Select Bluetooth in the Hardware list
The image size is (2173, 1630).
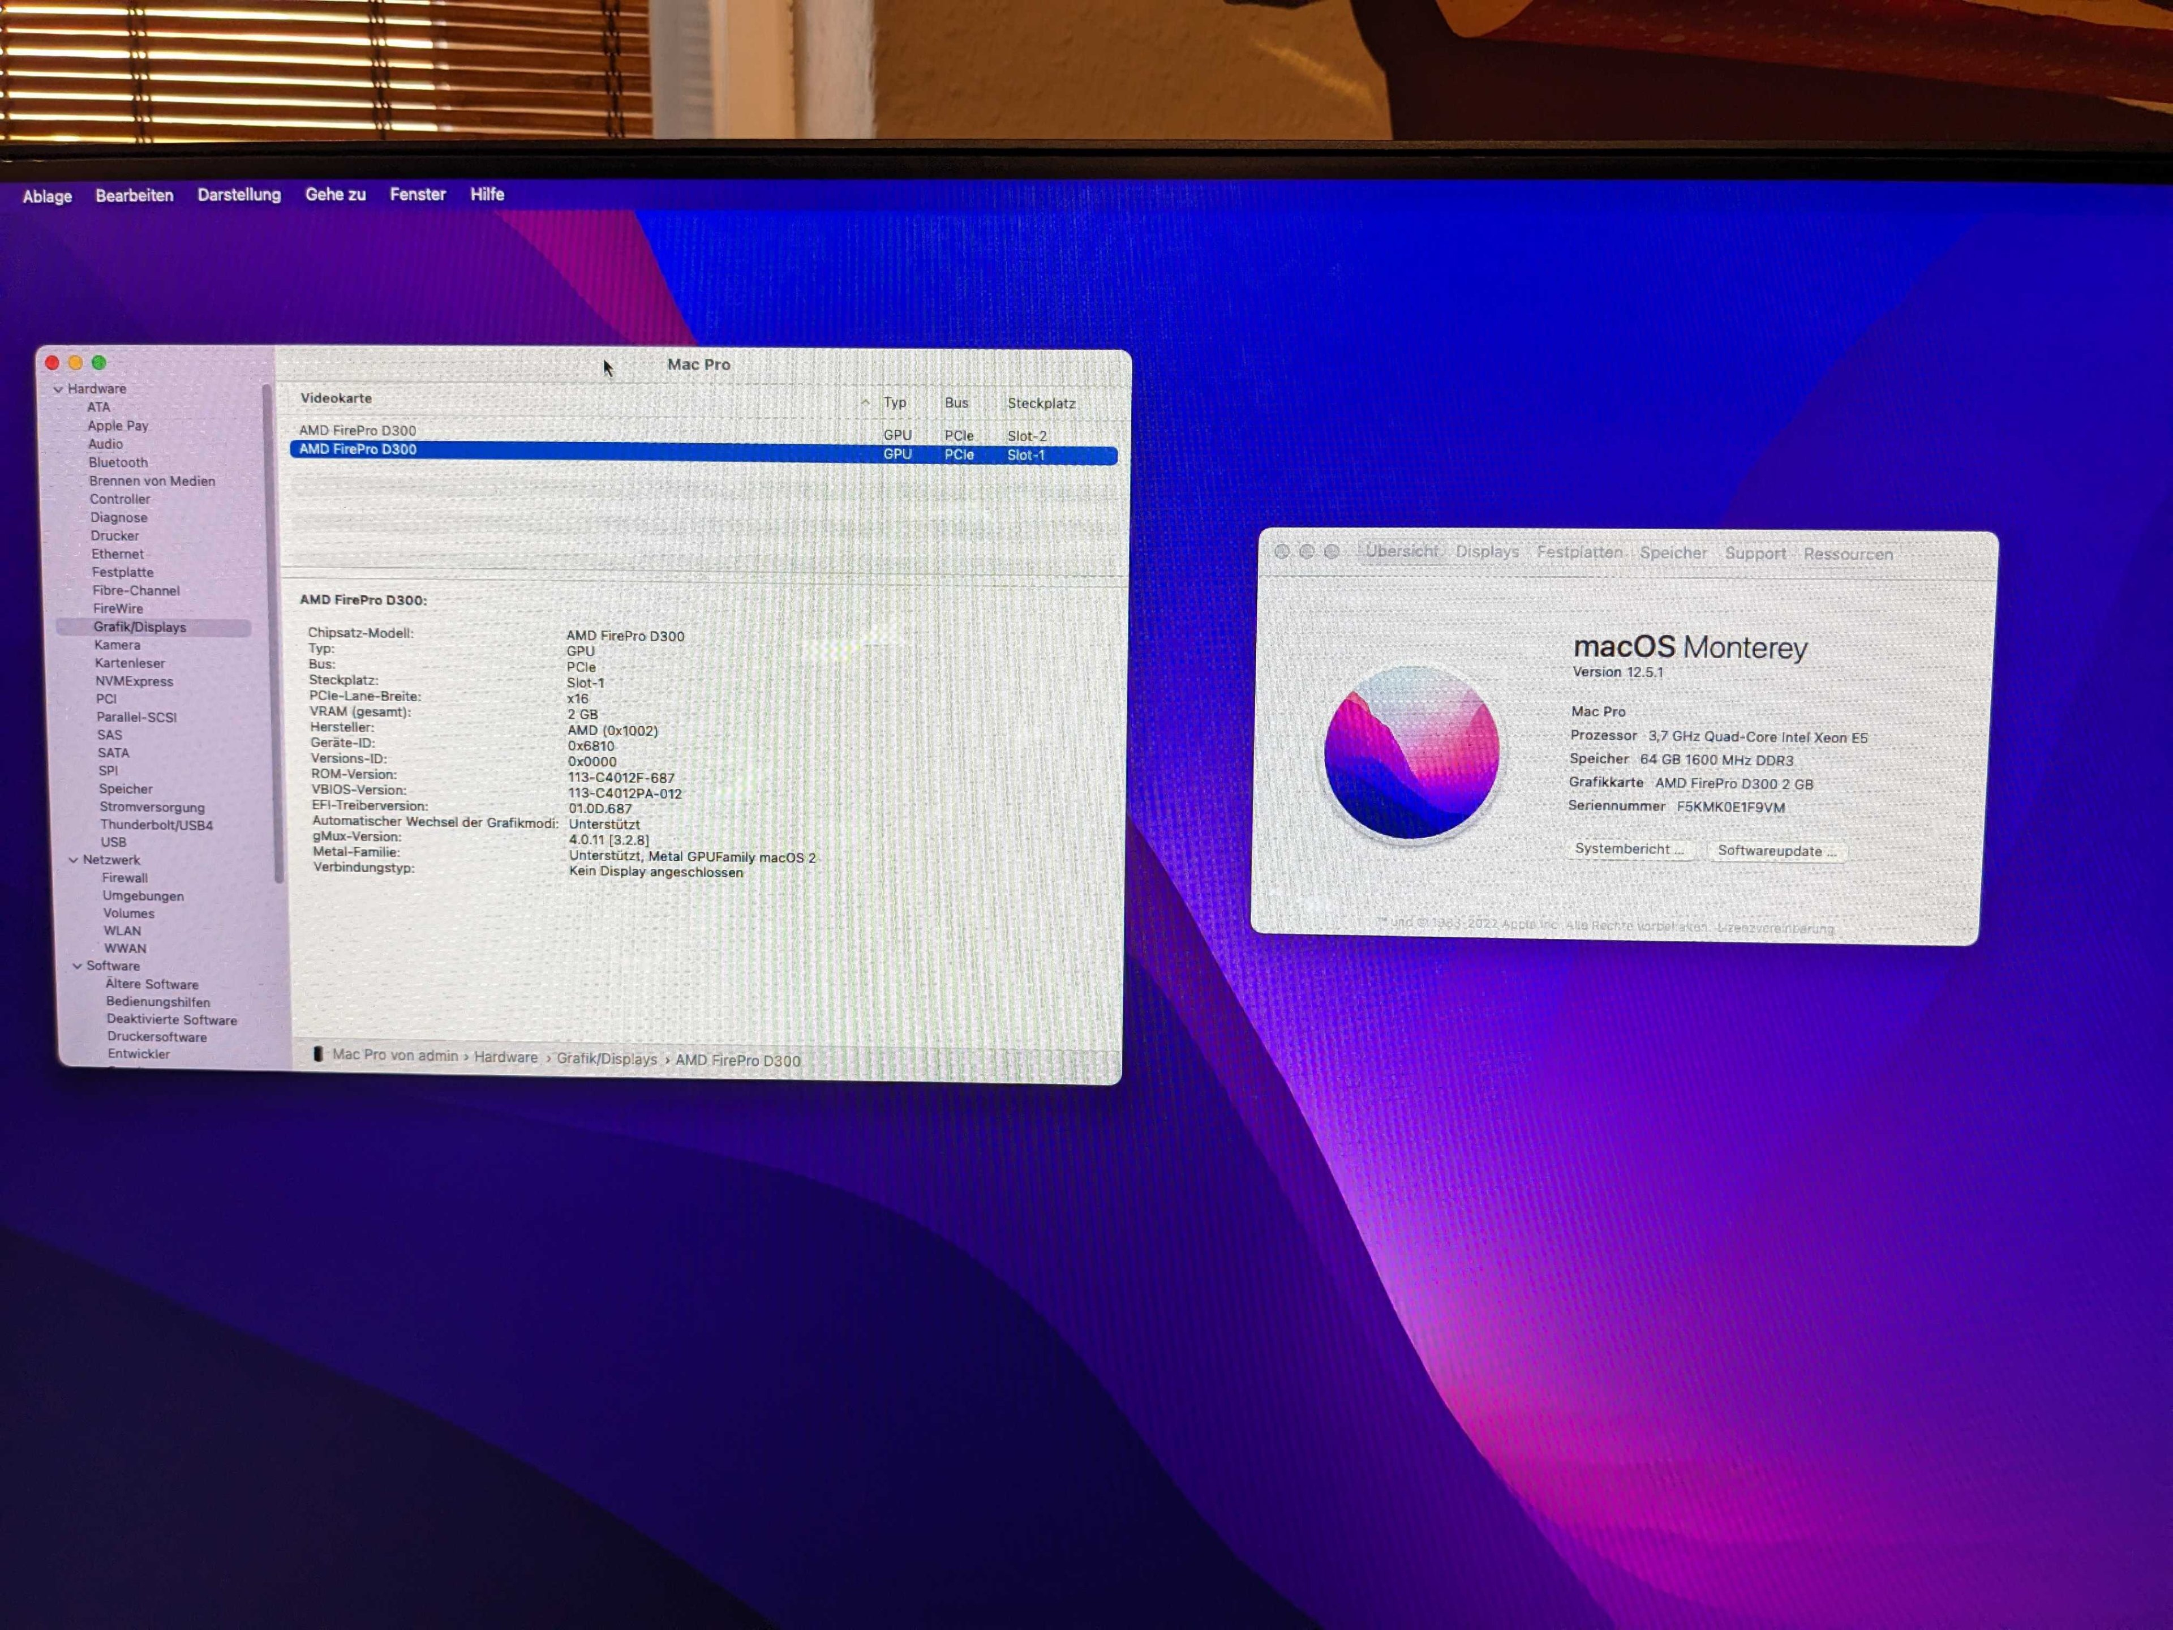pos(118,463)
